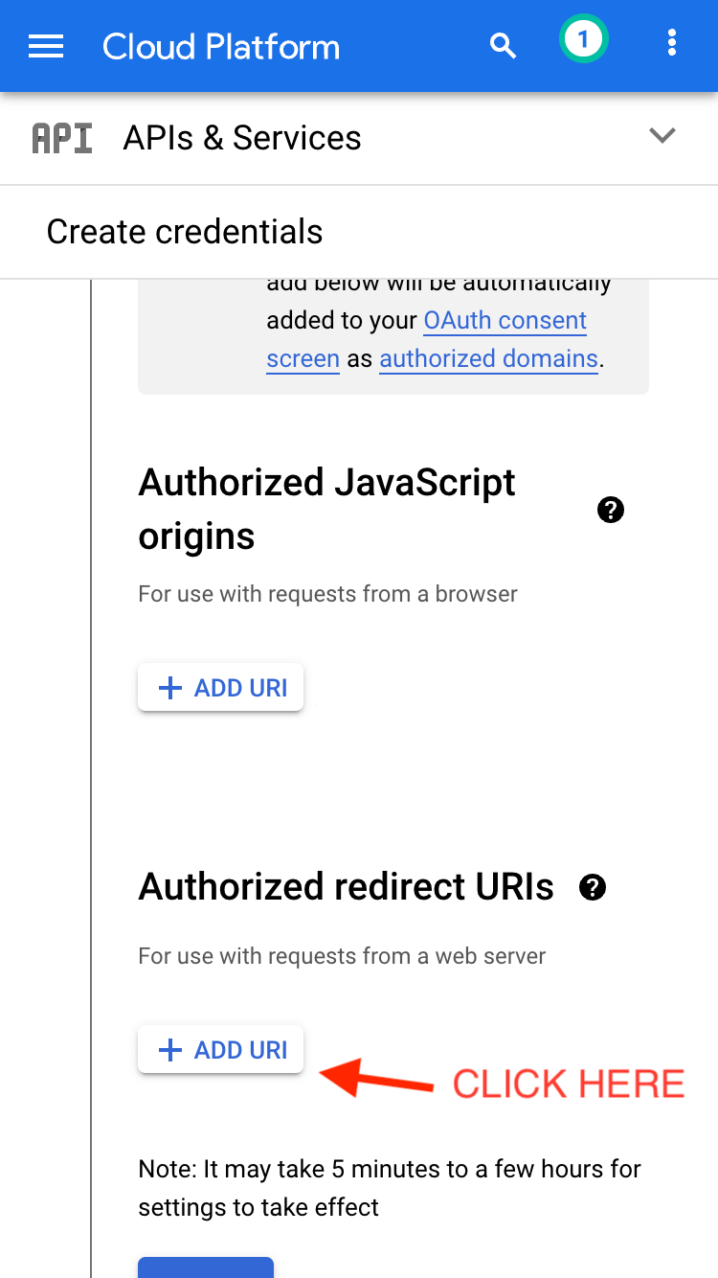Follow the authorized domains link
718x1278 pixels.
coord(488,359)
